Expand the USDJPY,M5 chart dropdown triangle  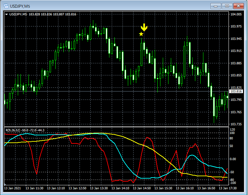pos(6,14)
